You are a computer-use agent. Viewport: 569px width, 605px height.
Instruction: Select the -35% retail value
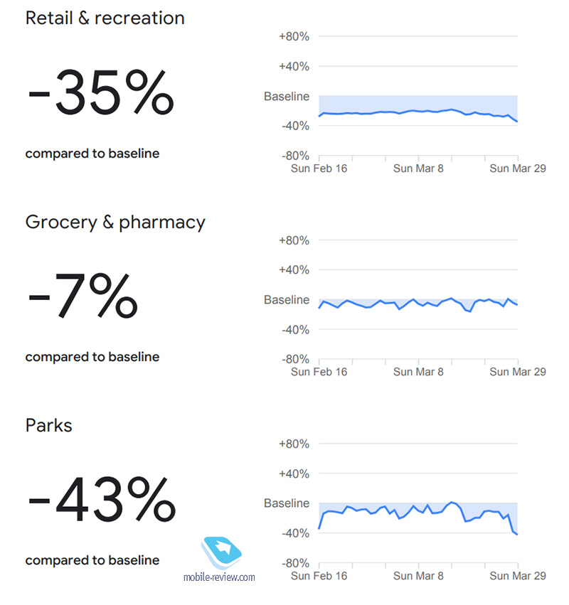[x=101, y=92]
